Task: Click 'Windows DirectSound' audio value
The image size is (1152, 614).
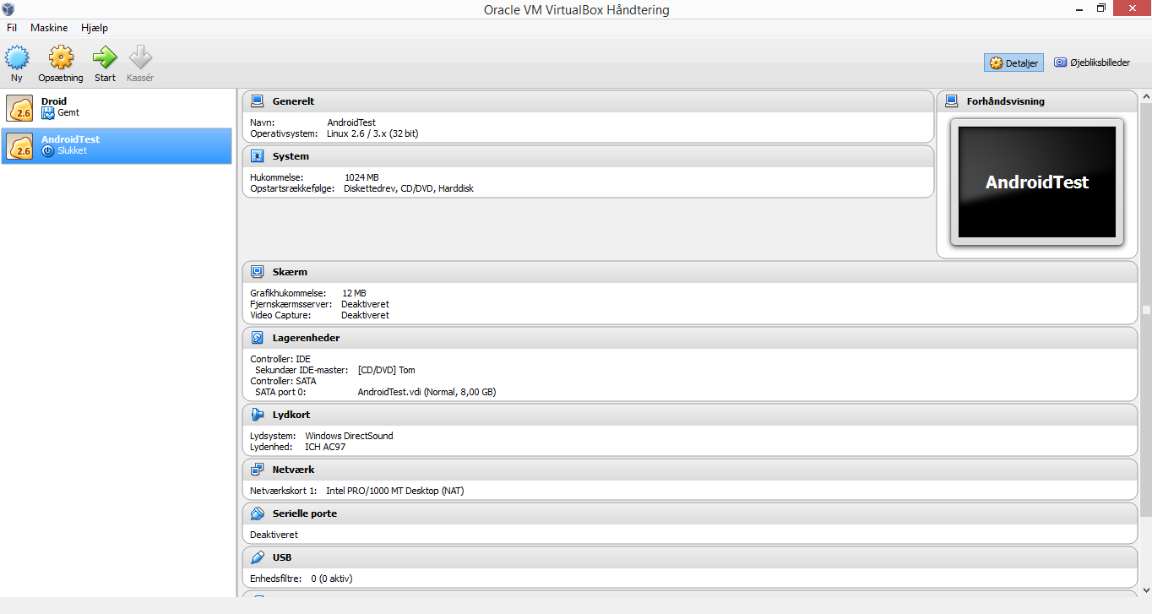Action: coord(349,436)
